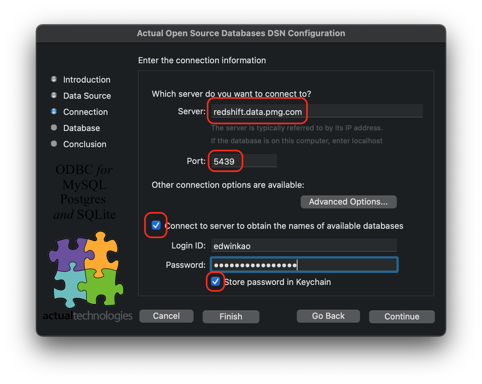Click the Server address input field
Viewport: 482px width, 384px height.
(x=317, y=111)
